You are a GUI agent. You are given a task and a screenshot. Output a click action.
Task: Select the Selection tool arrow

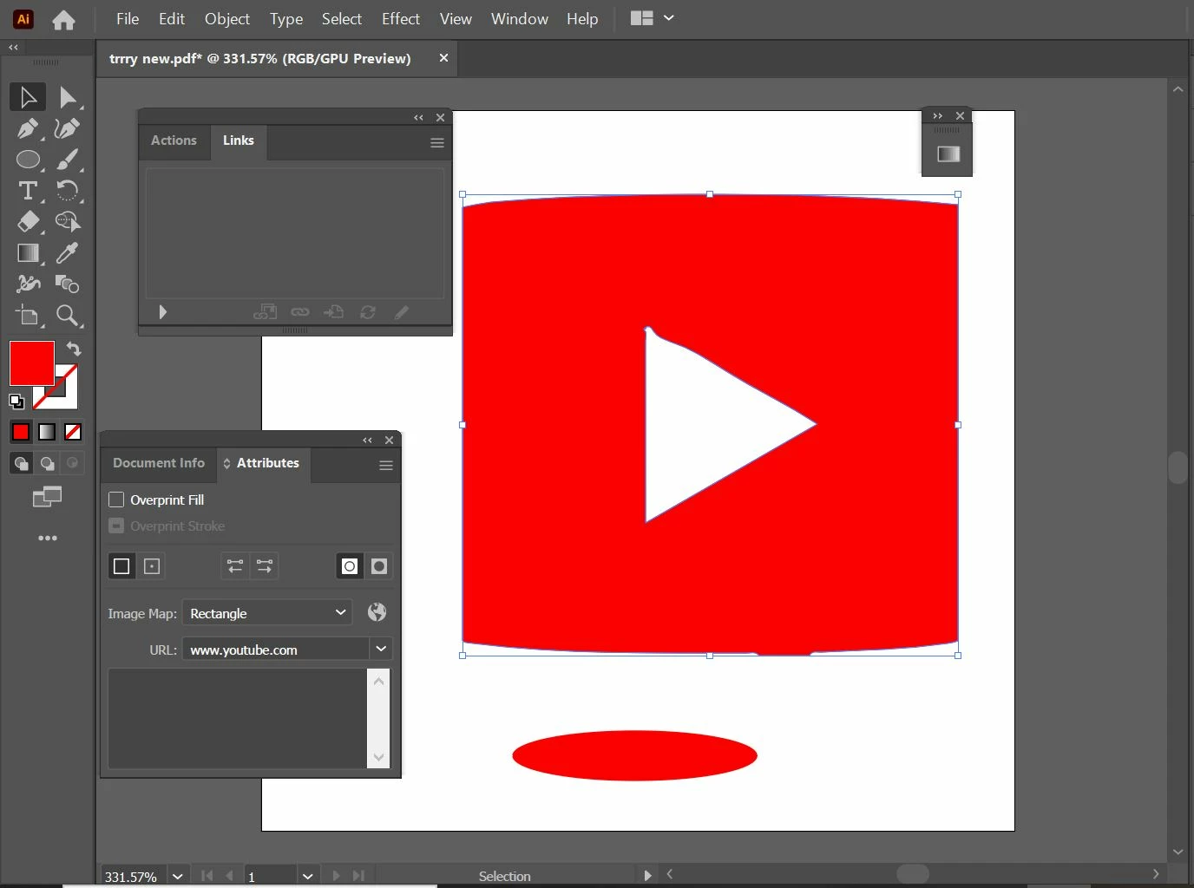[28, 97]
